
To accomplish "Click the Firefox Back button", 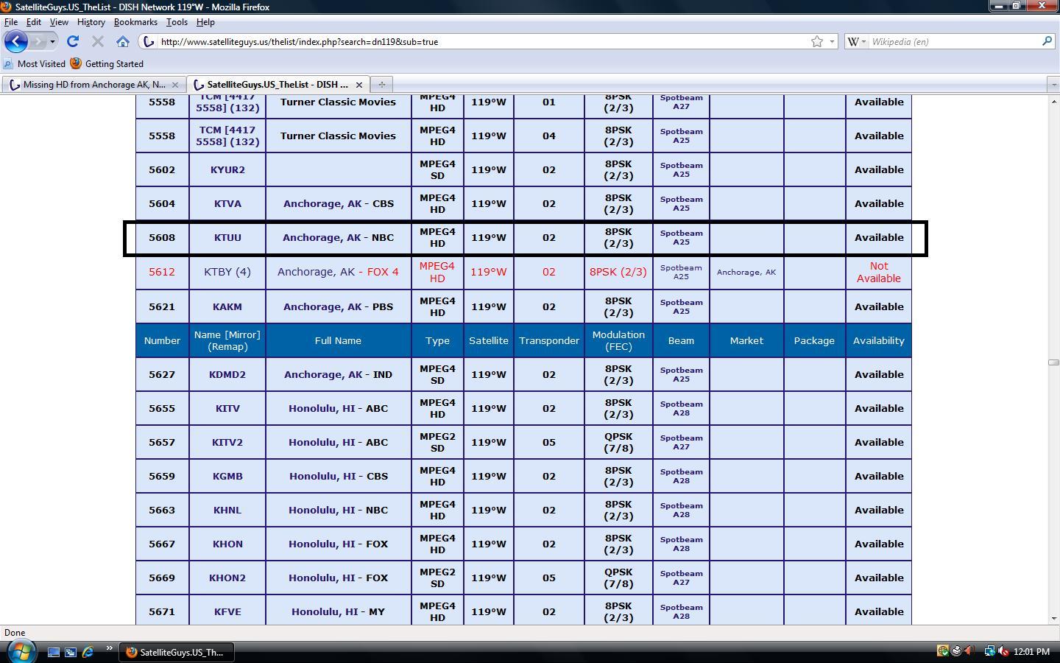I will click(x=16, y=41).
